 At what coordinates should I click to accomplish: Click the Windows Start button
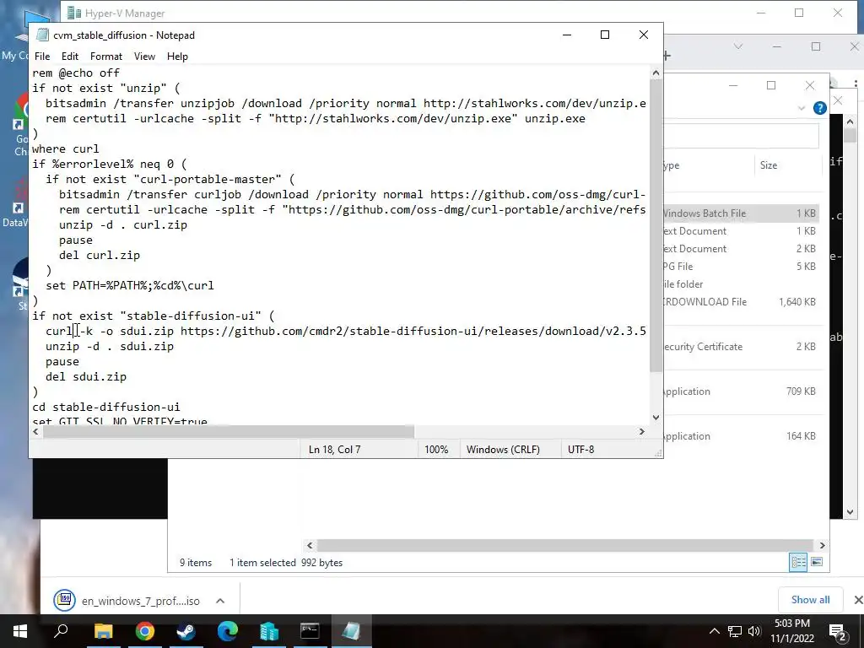tap(20, 631)
